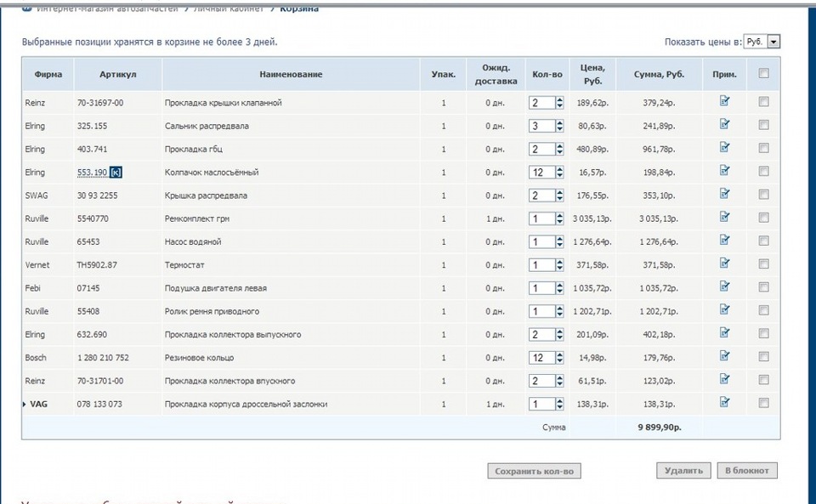816x504 pixels.
Task: Click the Удалить button
Action: (683, 470)
